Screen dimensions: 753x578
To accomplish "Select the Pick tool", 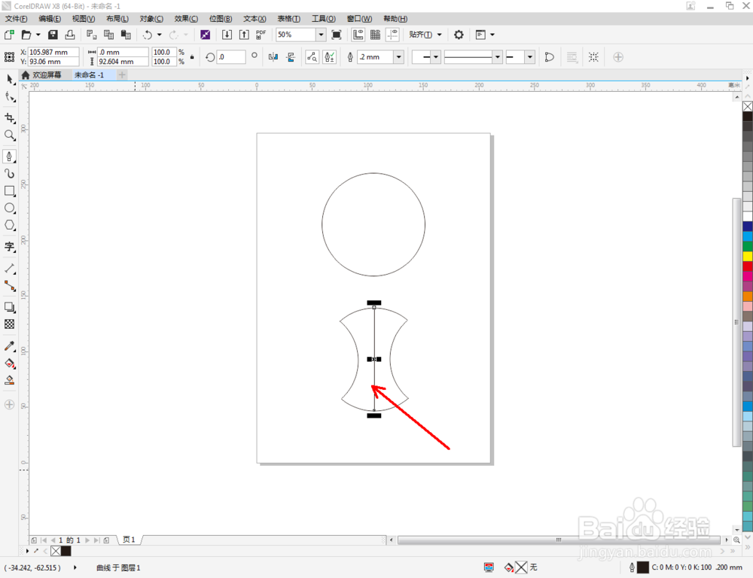I will point(10,80).
